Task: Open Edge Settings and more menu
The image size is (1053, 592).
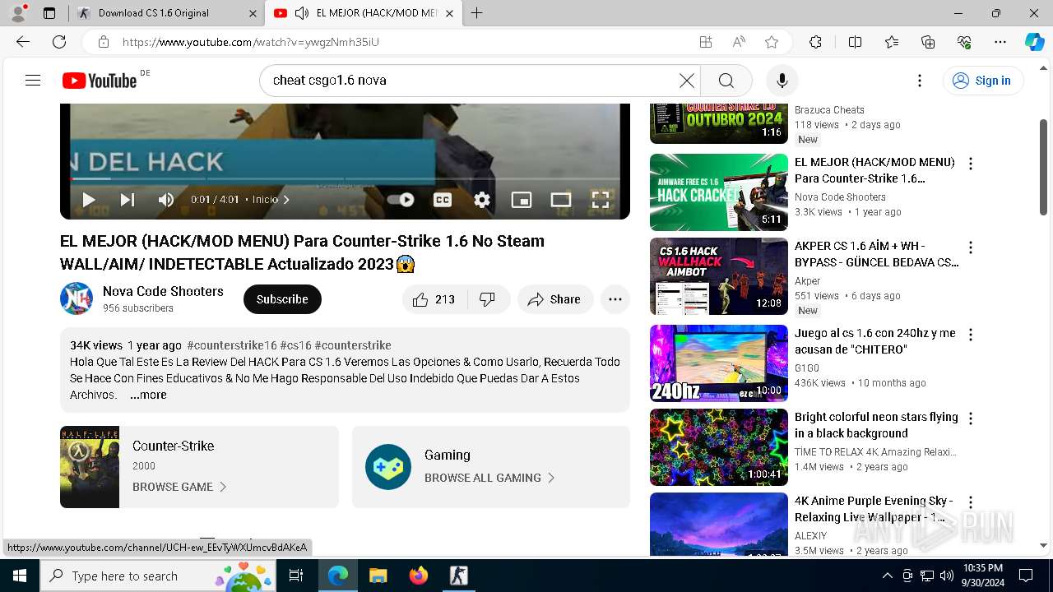Action: [x=1000, y=42]
